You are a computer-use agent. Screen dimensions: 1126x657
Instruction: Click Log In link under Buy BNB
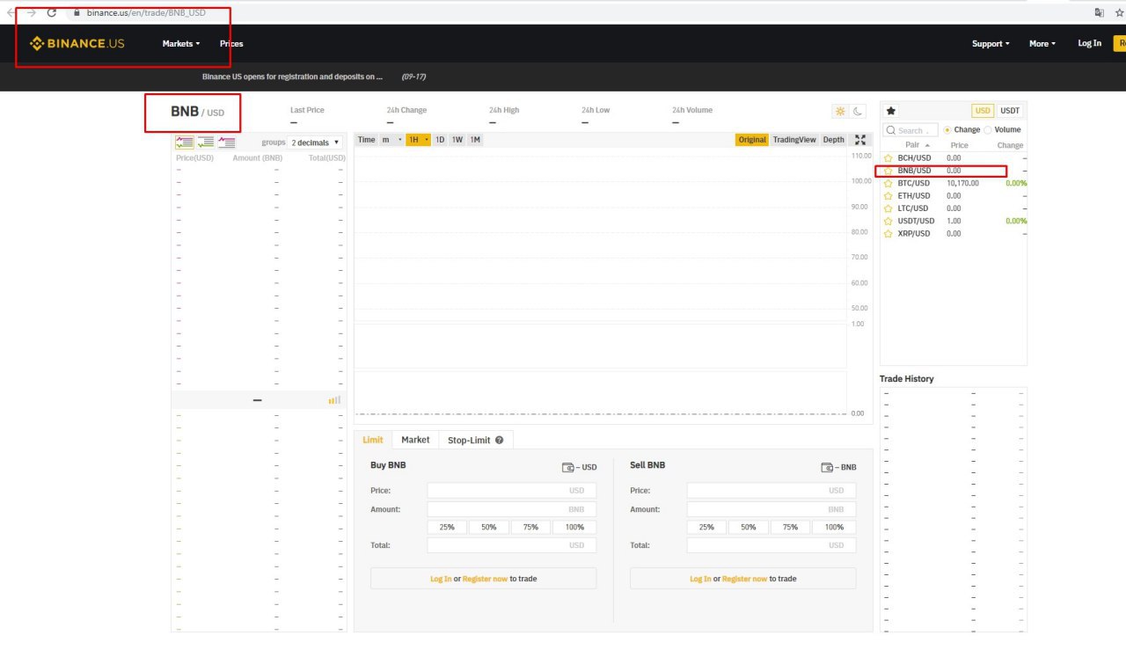point(441,579)
